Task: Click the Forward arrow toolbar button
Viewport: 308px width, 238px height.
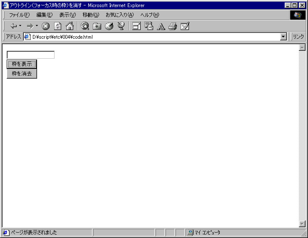Action: click(30, 26)
